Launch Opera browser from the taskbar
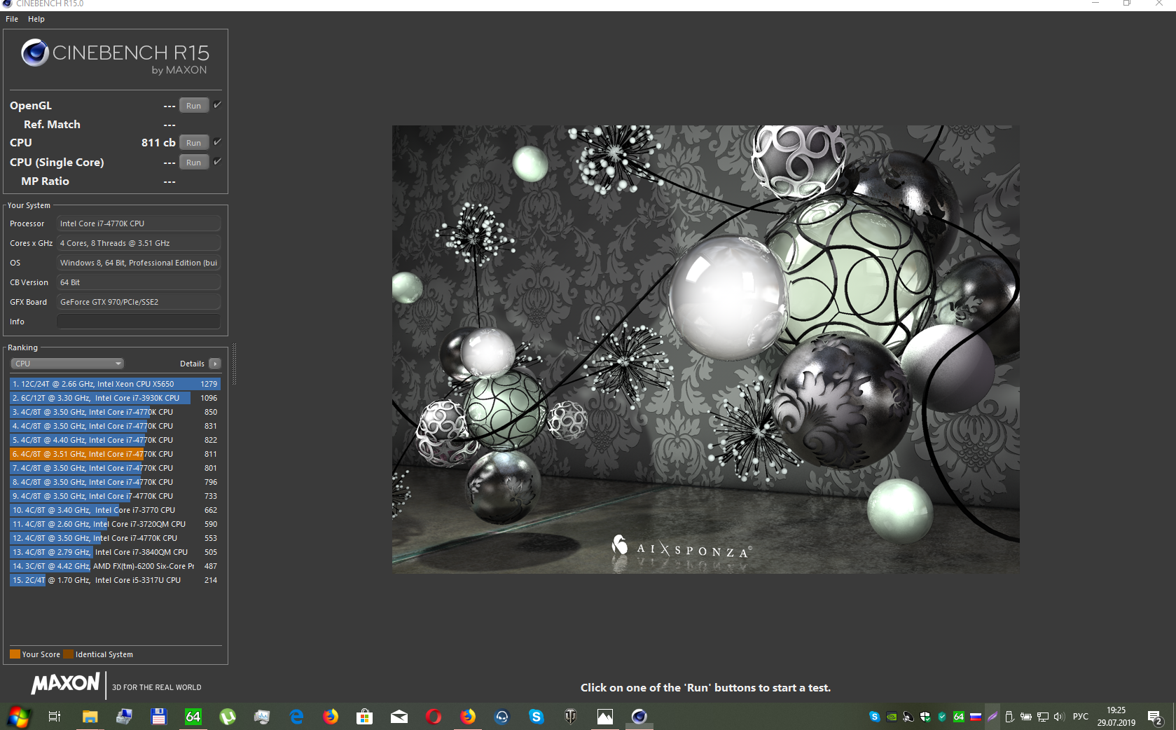The height and width of the screenshot is (730, 1176). [x=434, y=717]
